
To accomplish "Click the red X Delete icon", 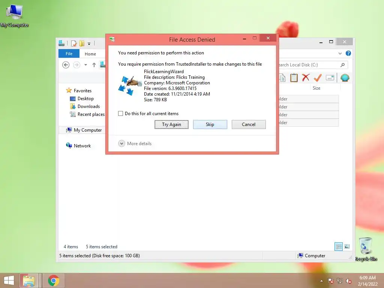I will click(x=305, y=78).
